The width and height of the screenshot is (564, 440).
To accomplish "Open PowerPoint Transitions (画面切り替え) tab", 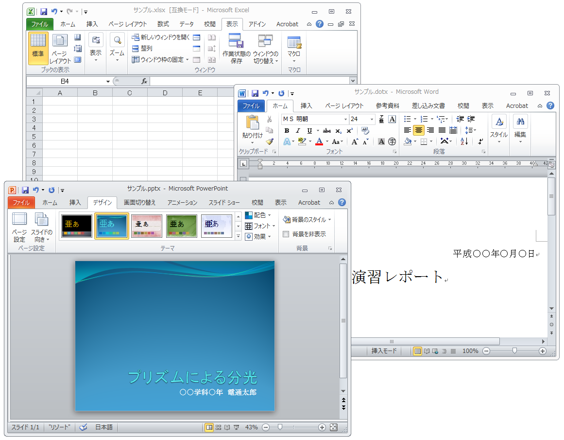I will 139,203.
